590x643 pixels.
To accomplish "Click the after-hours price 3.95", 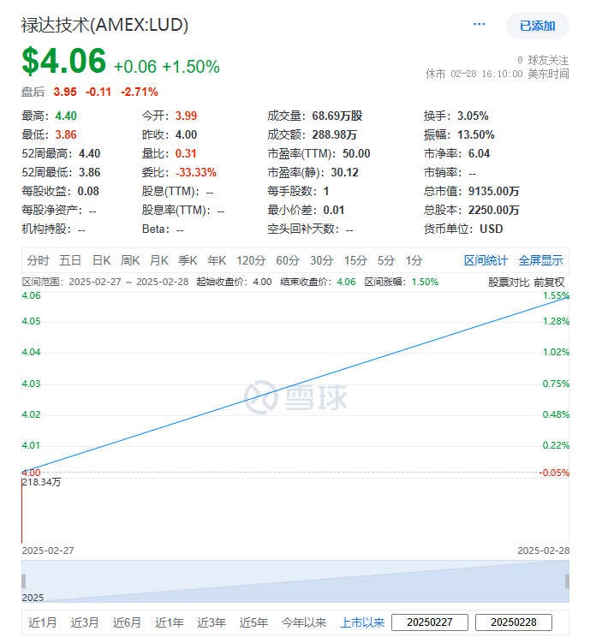I will point(65,92).
